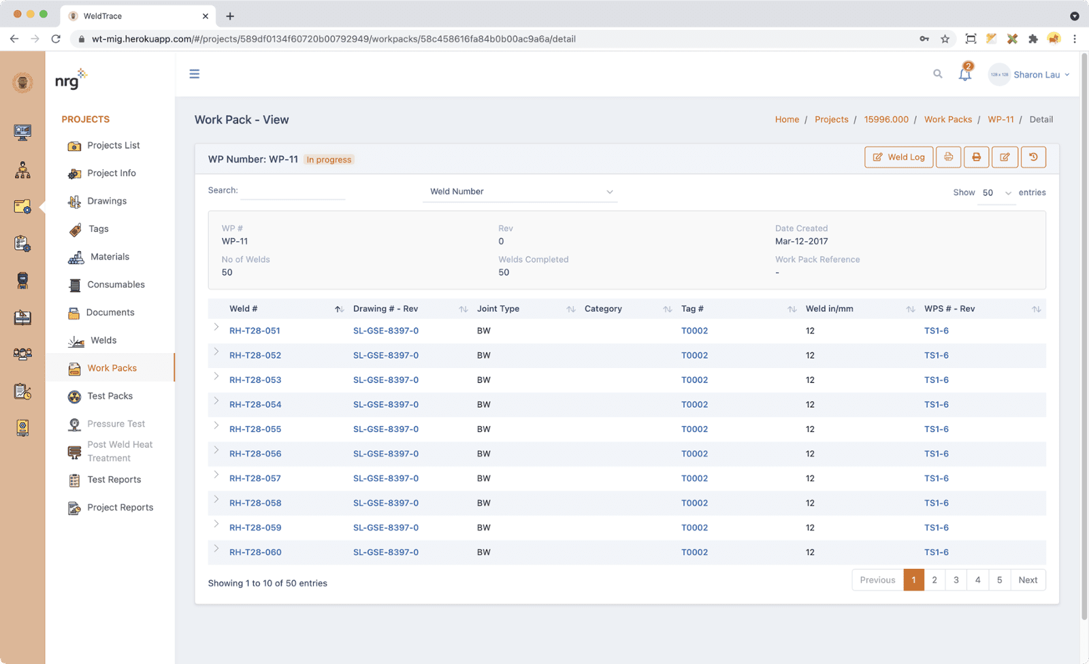Open browser extensions puzzle icon
1089x664 pixels.
coord(1033,39)
